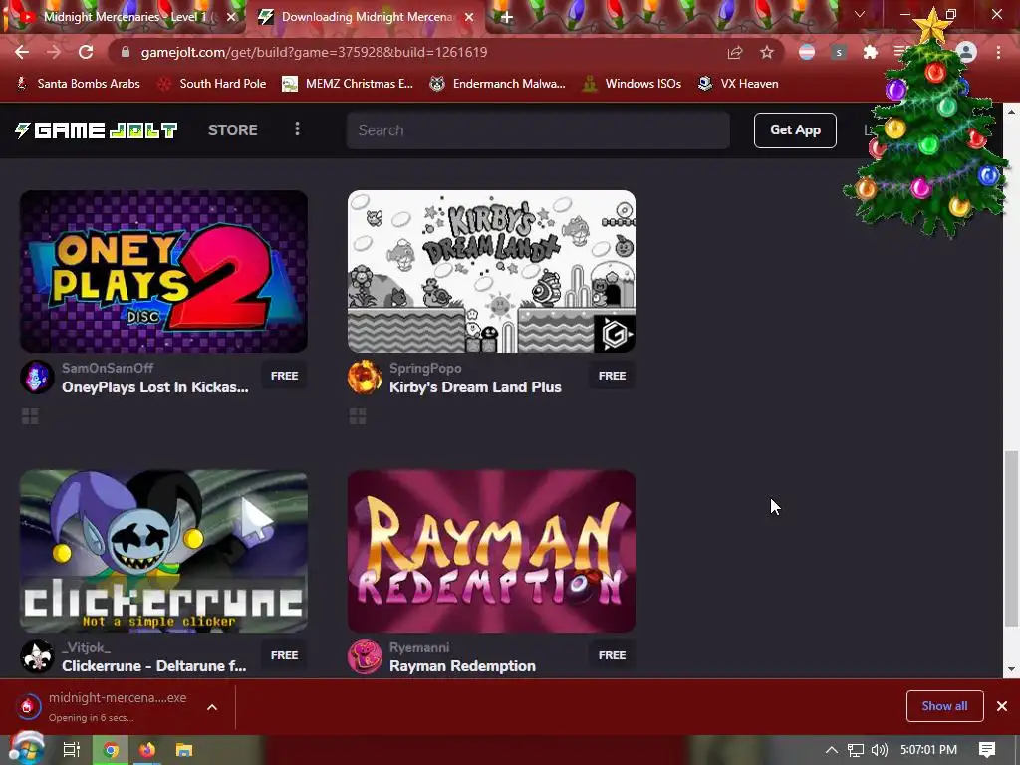The height and width of the screenshot is (765, 1020).
Task: Click the Get App button
Action: pos(795,130)
